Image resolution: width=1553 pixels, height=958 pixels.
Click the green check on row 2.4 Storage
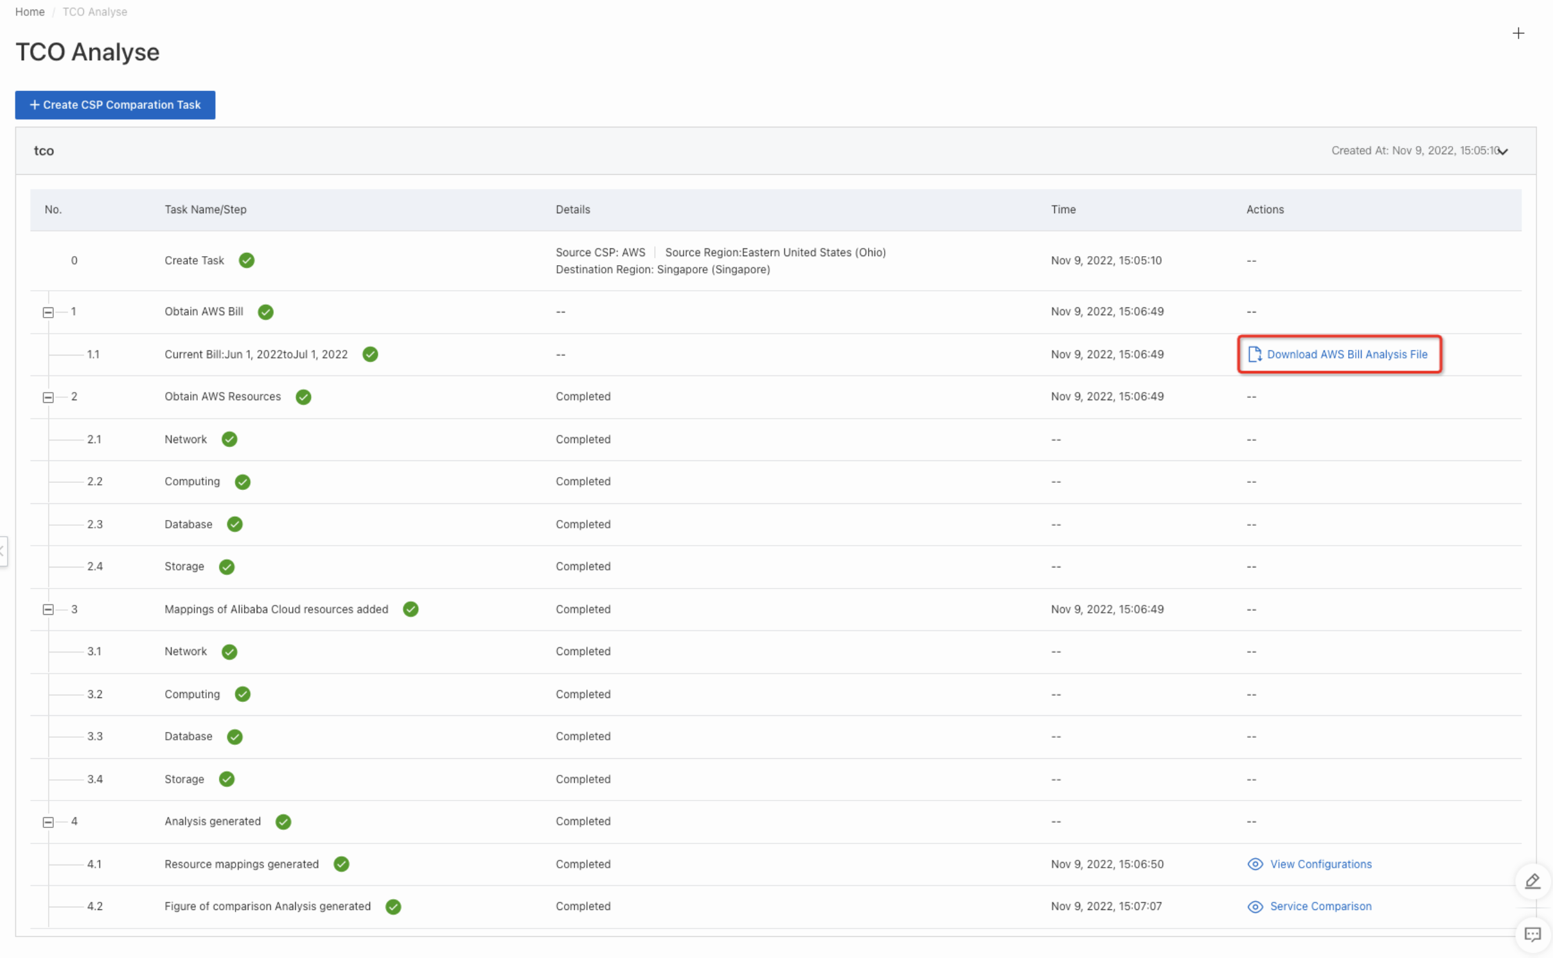coord(227,567)
